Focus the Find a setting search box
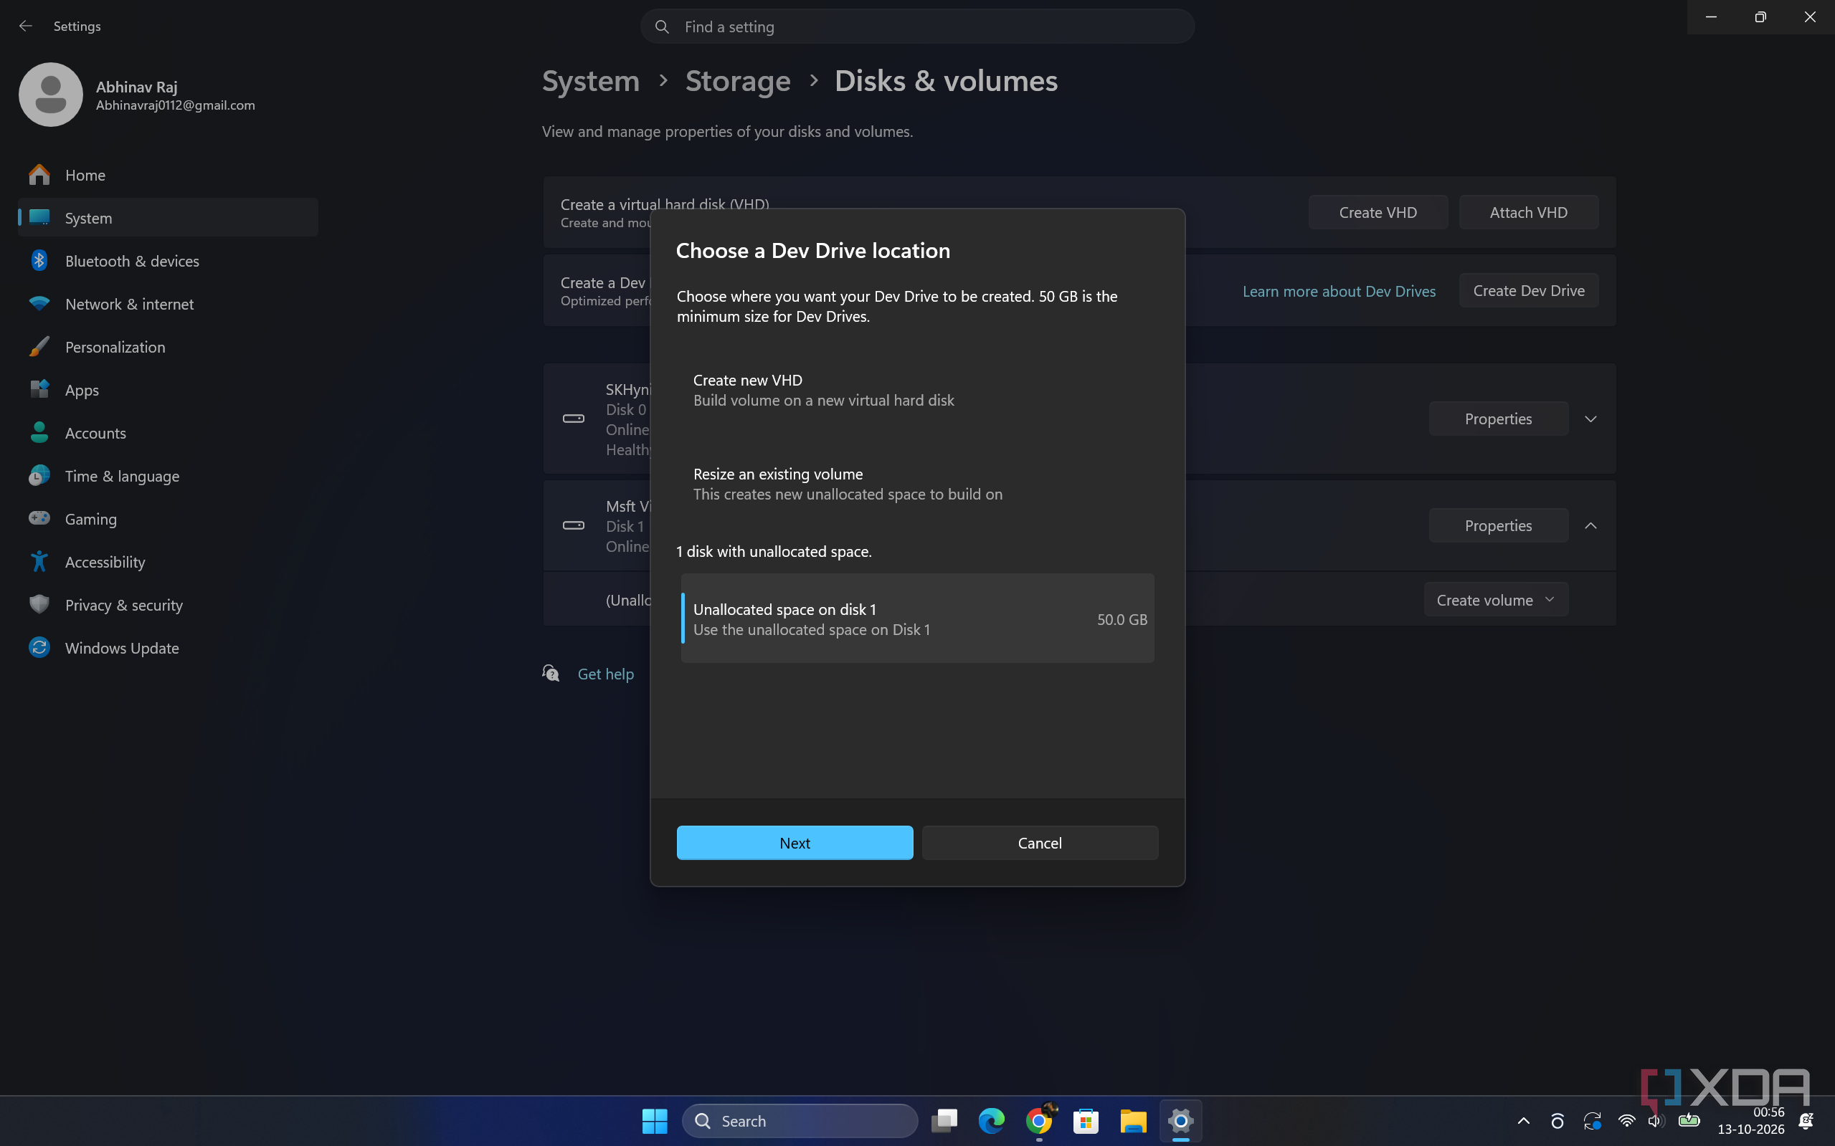 click(918, 27)
